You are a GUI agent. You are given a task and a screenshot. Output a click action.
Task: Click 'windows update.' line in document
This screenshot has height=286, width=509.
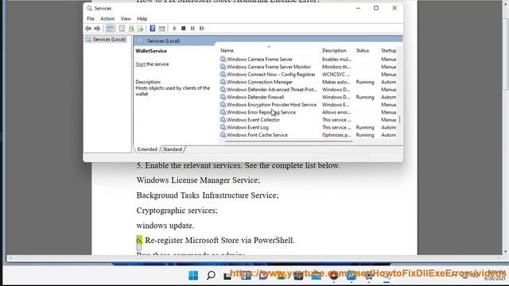pos(165,226)
